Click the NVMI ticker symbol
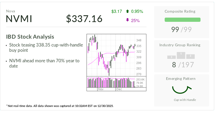The width and height of the screenshot is (215, 113). [19, 19]
